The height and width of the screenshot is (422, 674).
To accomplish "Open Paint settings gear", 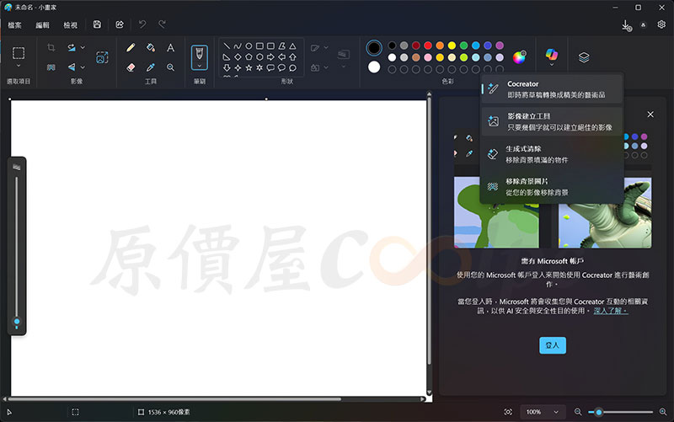I will pyautogui.click(x=661, y=25).
